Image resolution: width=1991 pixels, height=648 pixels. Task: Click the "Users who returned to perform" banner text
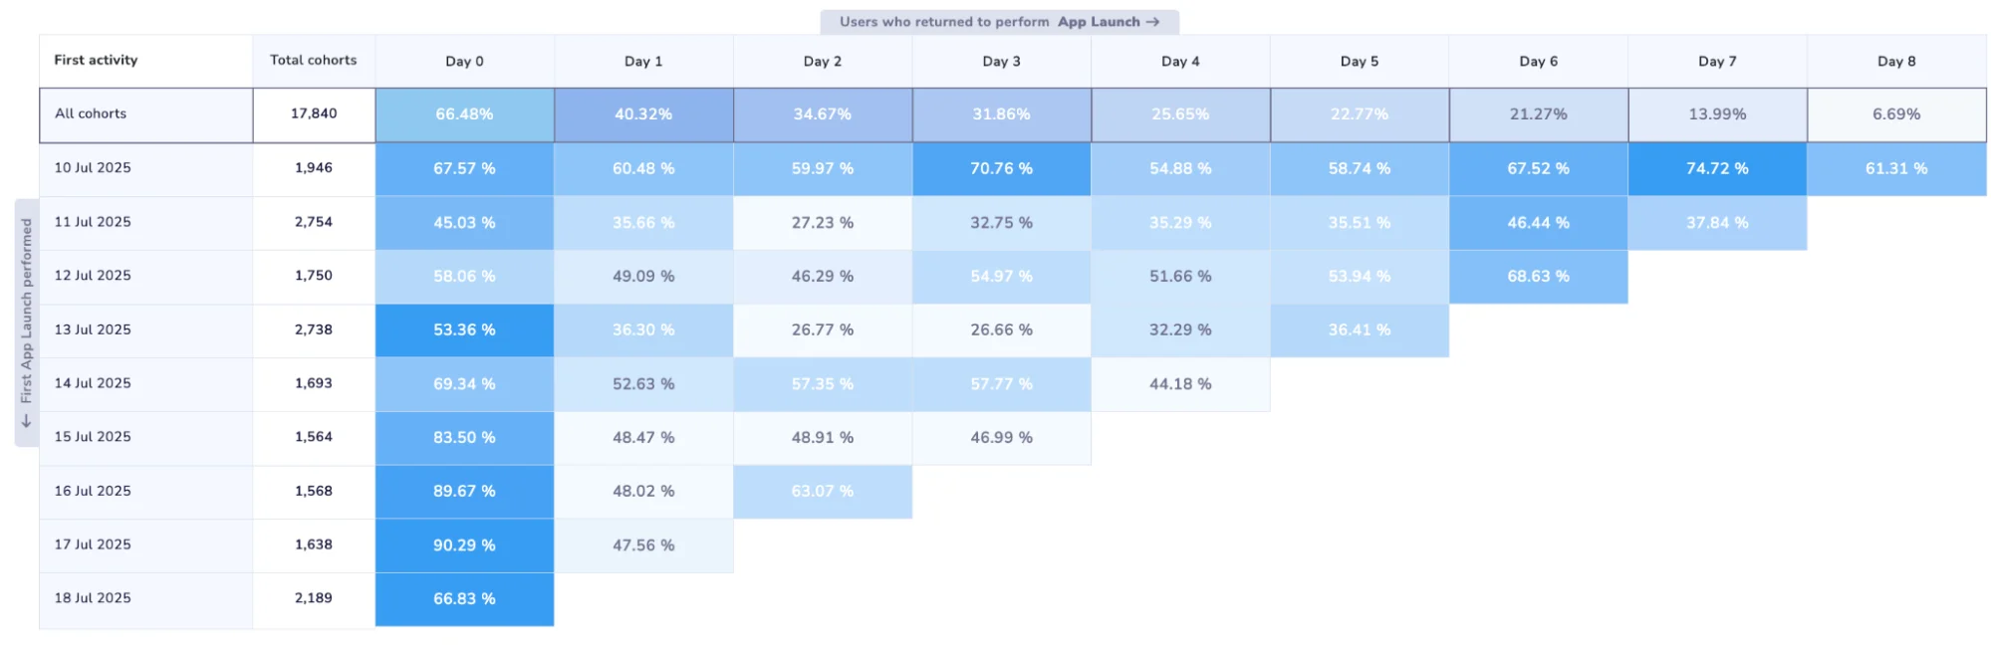943,22
